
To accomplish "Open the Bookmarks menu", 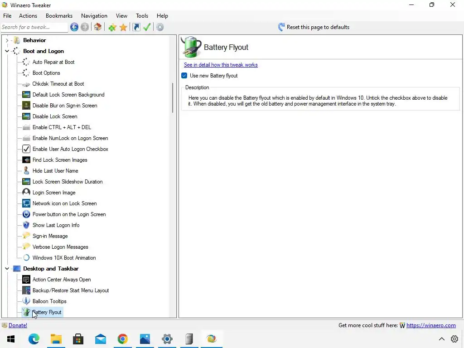I will point(59,16).
